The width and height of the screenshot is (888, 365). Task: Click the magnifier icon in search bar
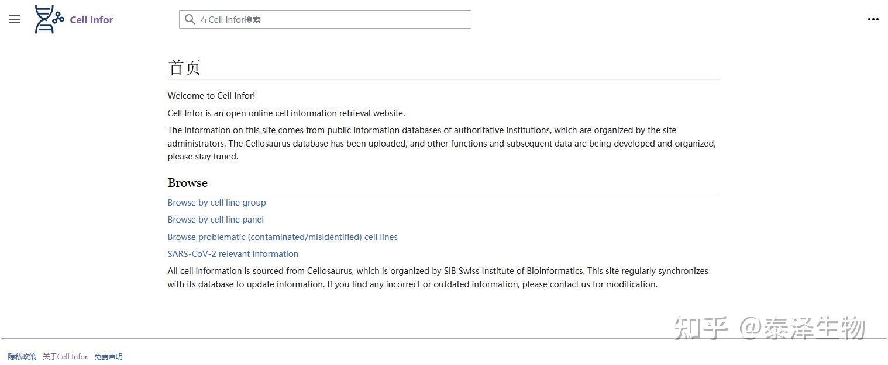[190, 19]
